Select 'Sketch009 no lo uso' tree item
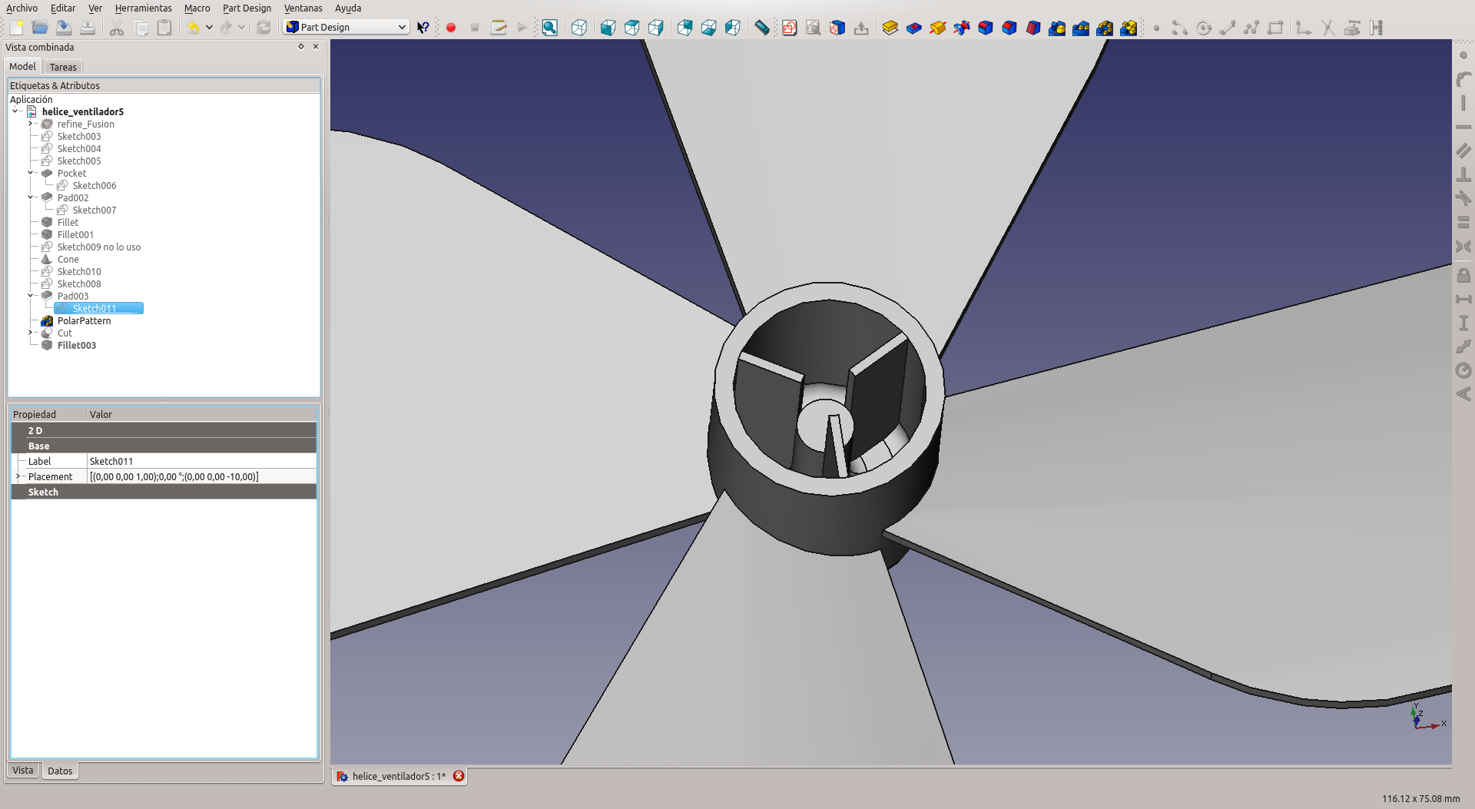1475x809 pixels. pyautogui.click(x=98, y=247)
